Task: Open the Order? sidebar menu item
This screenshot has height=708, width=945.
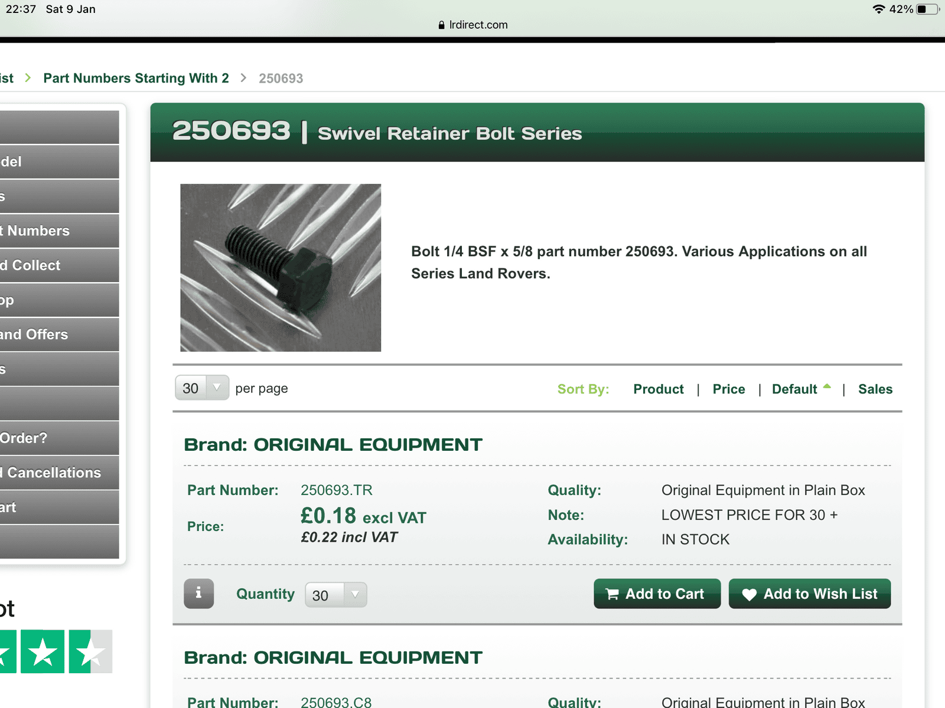Action: (x=59, y=438)
